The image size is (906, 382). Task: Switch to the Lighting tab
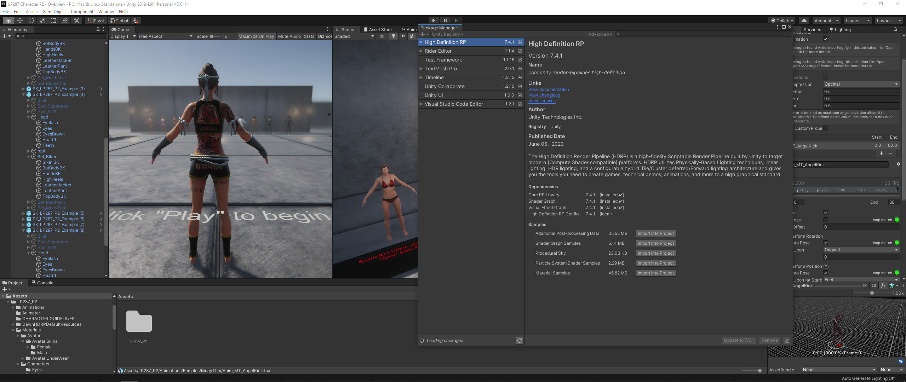[x=840, y=29]
